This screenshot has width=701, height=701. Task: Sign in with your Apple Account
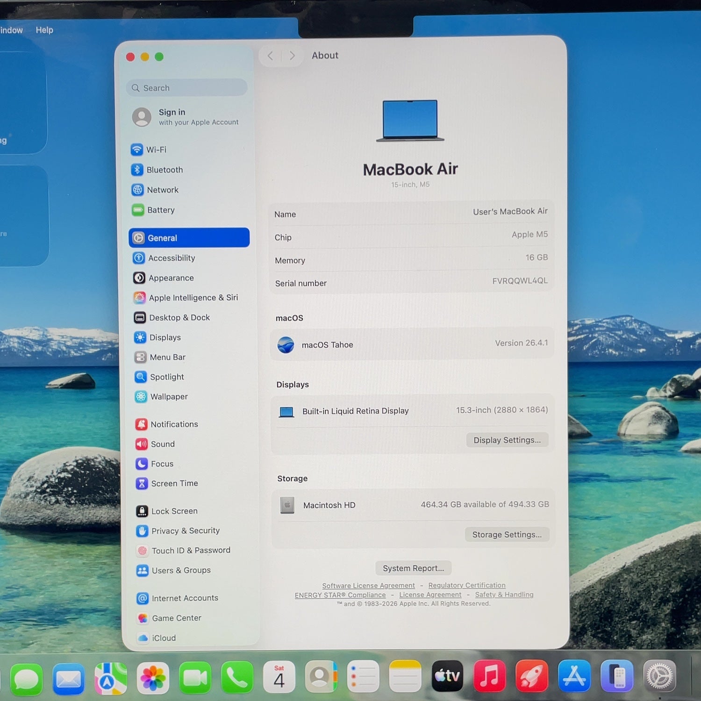coord(186,117)
